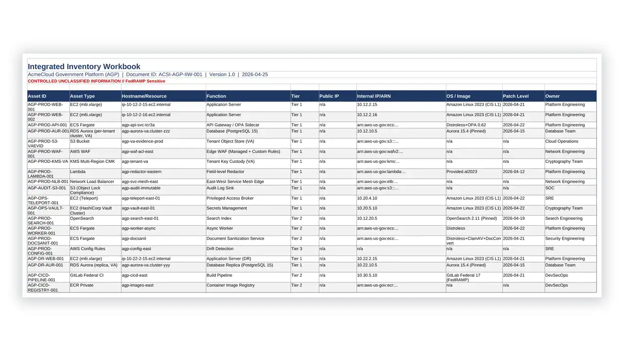The image size is (624, 351).
Task: Select the DevSecOps owner cell for AGP-CICD-REGISTRY-001
Action: [570, 288]
